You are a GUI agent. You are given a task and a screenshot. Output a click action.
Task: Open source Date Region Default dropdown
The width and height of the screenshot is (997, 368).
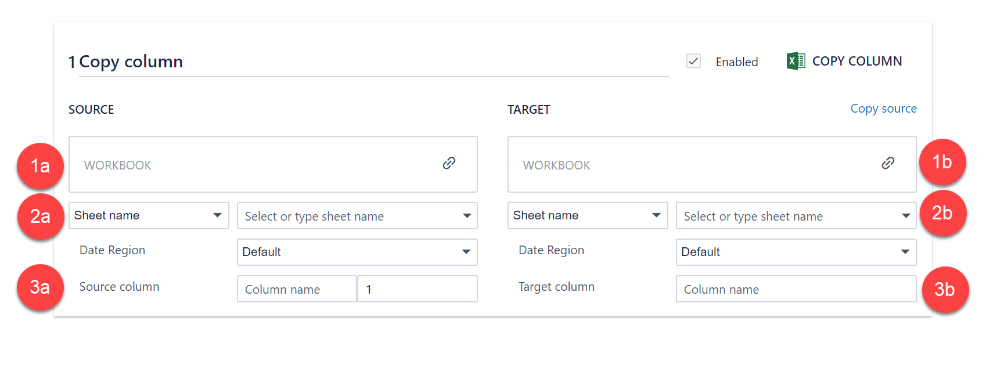point(357,252)
